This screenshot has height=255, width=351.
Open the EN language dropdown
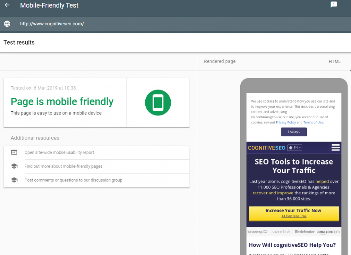coord(295,147)
